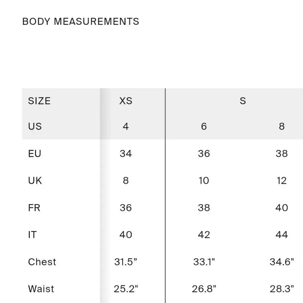
Task: Click IT size 42 cell
Action: click(204, 235)
